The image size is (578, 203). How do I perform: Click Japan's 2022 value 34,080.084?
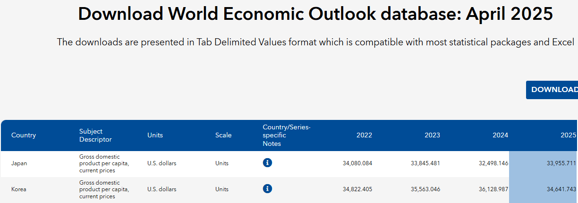[x=357, y=163]
